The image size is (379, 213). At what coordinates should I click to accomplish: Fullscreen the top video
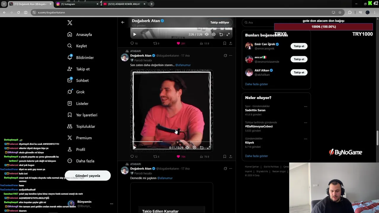(228, 34)
